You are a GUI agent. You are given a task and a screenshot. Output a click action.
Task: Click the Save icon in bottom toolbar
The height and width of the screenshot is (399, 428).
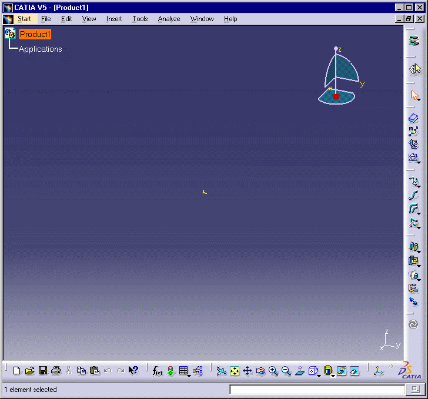tap(42, 371)
